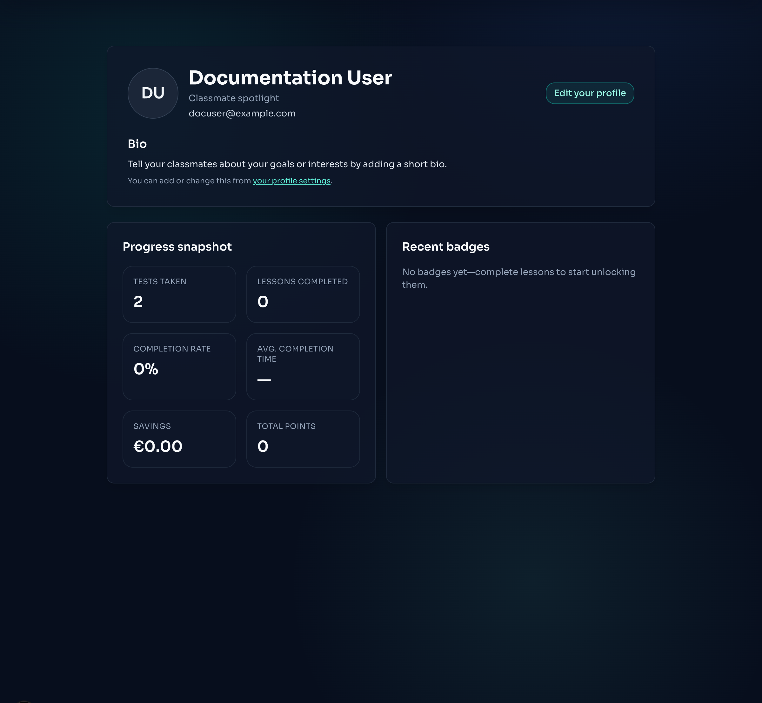762x703 pixels.
Task: Click the Documentation User name heading
Action: tap(290, 78)
